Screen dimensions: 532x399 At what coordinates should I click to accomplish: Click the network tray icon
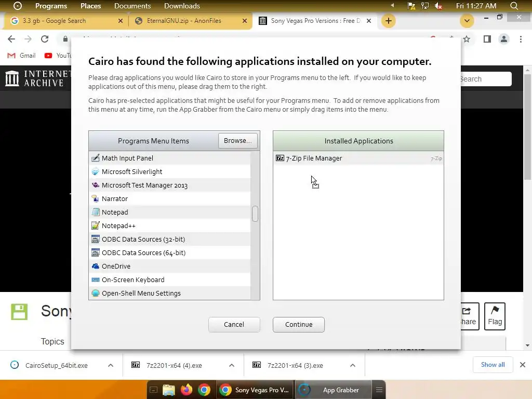point(425,6)
